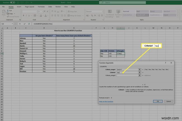Open Format as Table menu
The width and height of the screenshot is (182, 121).
click(x=118, y=14)
